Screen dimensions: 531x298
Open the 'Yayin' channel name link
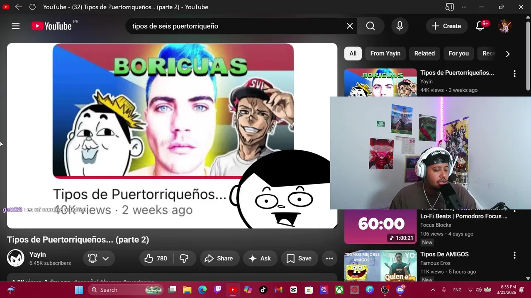[x=37, y=255]
